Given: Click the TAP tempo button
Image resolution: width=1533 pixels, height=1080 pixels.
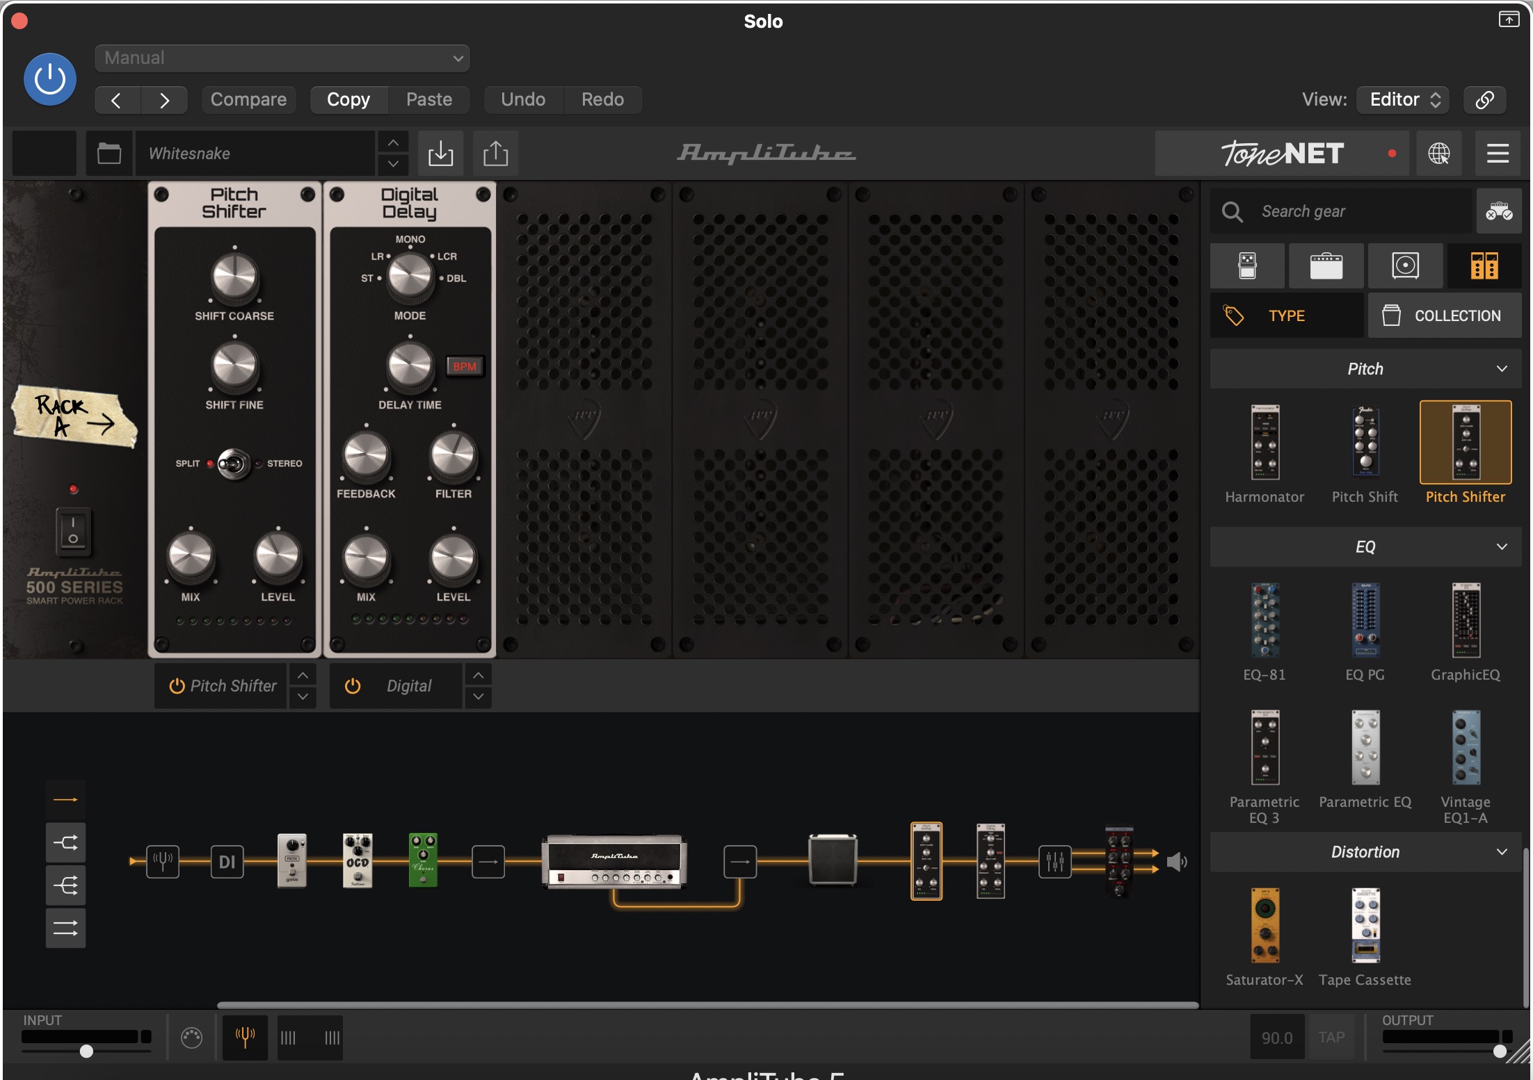Looking at the screenshot, I should coord(1331,1038).
